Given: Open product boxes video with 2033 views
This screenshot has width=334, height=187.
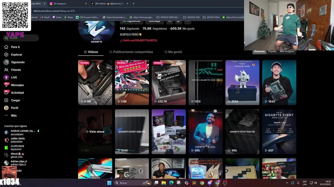Looking at the screenshot, I should (x=169, y=132).
